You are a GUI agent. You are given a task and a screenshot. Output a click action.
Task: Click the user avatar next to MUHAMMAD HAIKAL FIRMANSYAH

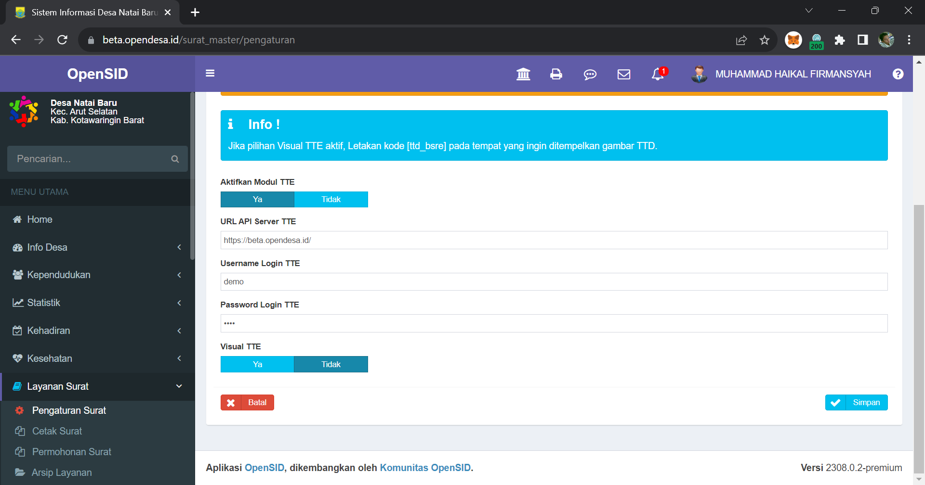coord(699,74)
